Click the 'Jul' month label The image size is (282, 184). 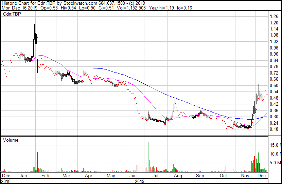pos(155,176)
